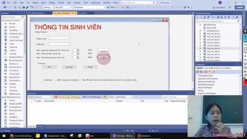The width and height of the screenshot is (247, 139).
Task: Click the Undo arrow icon
Action: (x=32, y=7)
